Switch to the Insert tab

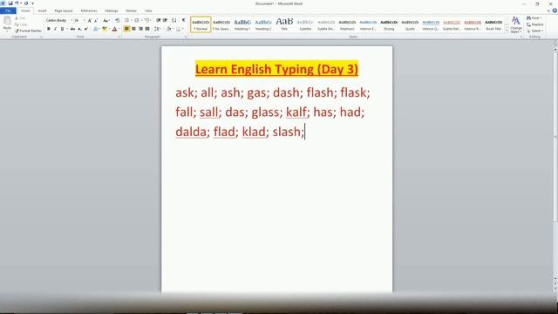42,10
